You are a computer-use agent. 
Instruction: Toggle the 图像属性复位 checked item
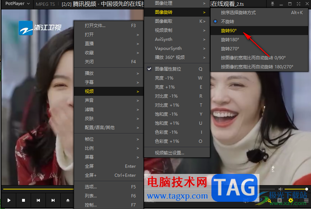tap(177, 69)
